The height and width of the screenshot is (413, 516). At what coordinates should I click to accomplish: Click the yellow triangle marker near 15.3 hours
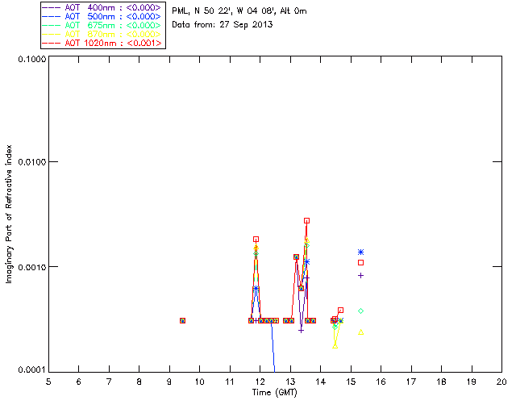360,332
